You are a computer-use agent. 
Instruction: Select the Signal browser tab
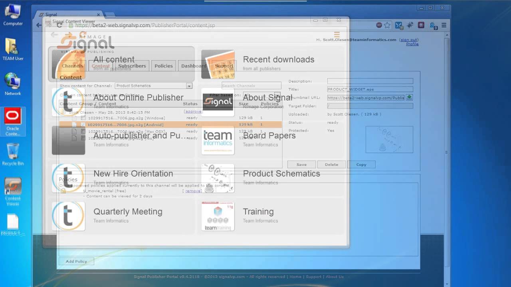coord(72,15)
